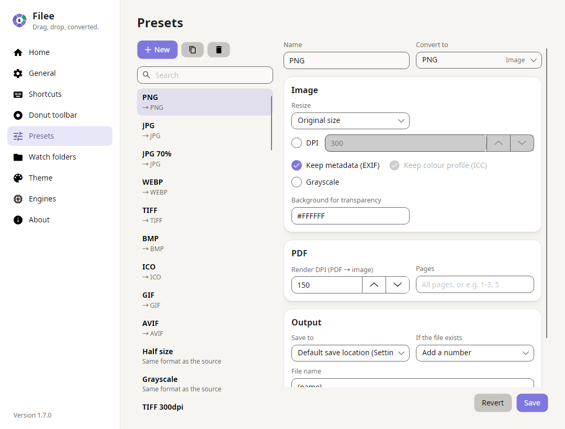Increase Render DPI with up arrow
The height and width of the screenshot is (429, 565).
[374, 285]
